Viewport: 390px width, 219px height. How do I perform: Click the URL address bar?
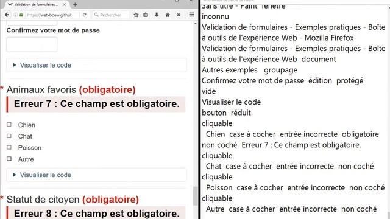click(x=49, y=15)
